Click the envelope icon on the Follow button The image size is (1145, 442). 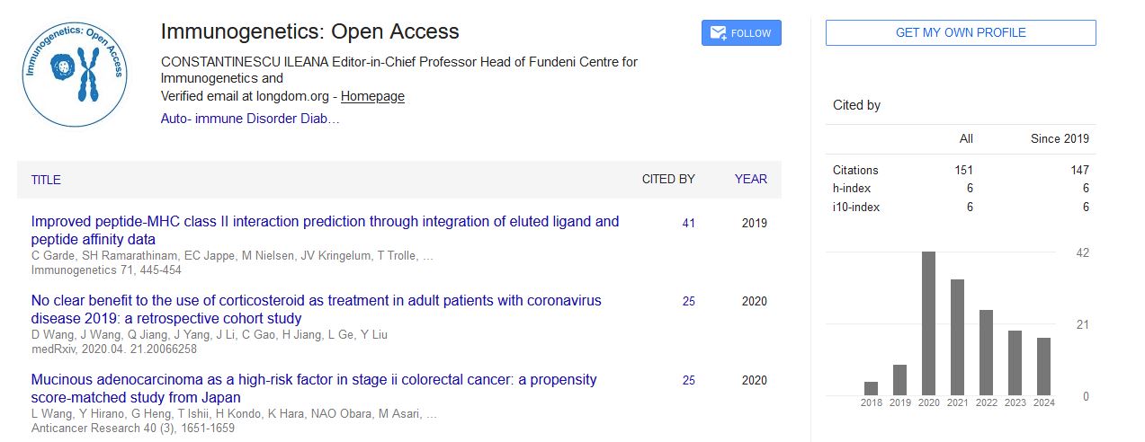[718, 33]
